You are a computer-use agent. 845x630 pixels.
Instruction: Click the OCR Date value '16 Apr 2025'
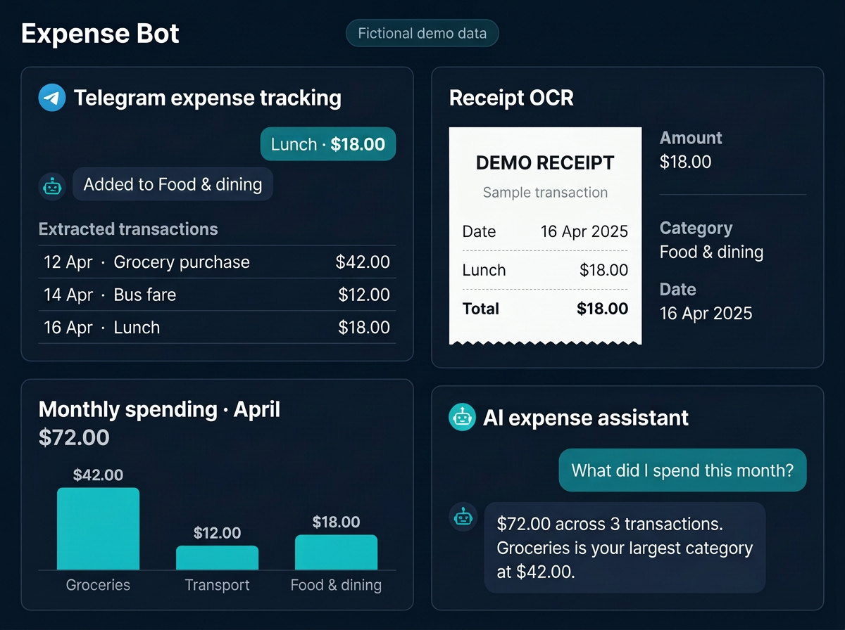(x=706, y=313)
